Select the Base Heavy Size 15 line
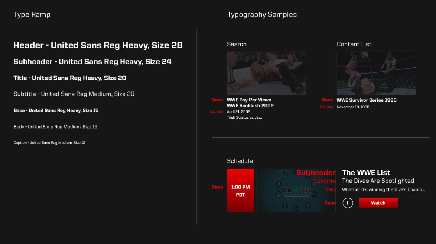 56,110
